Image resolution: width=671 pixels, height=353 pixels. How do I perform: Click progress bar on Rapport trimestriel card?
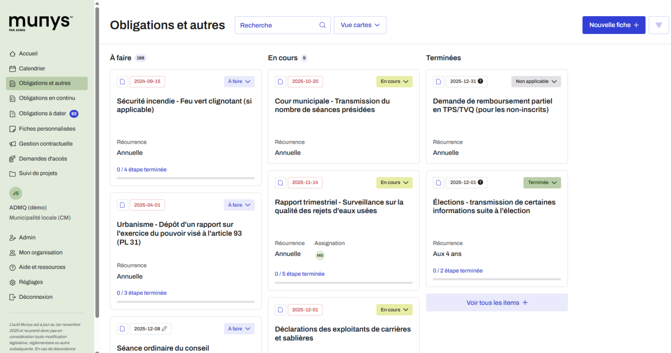343,283
